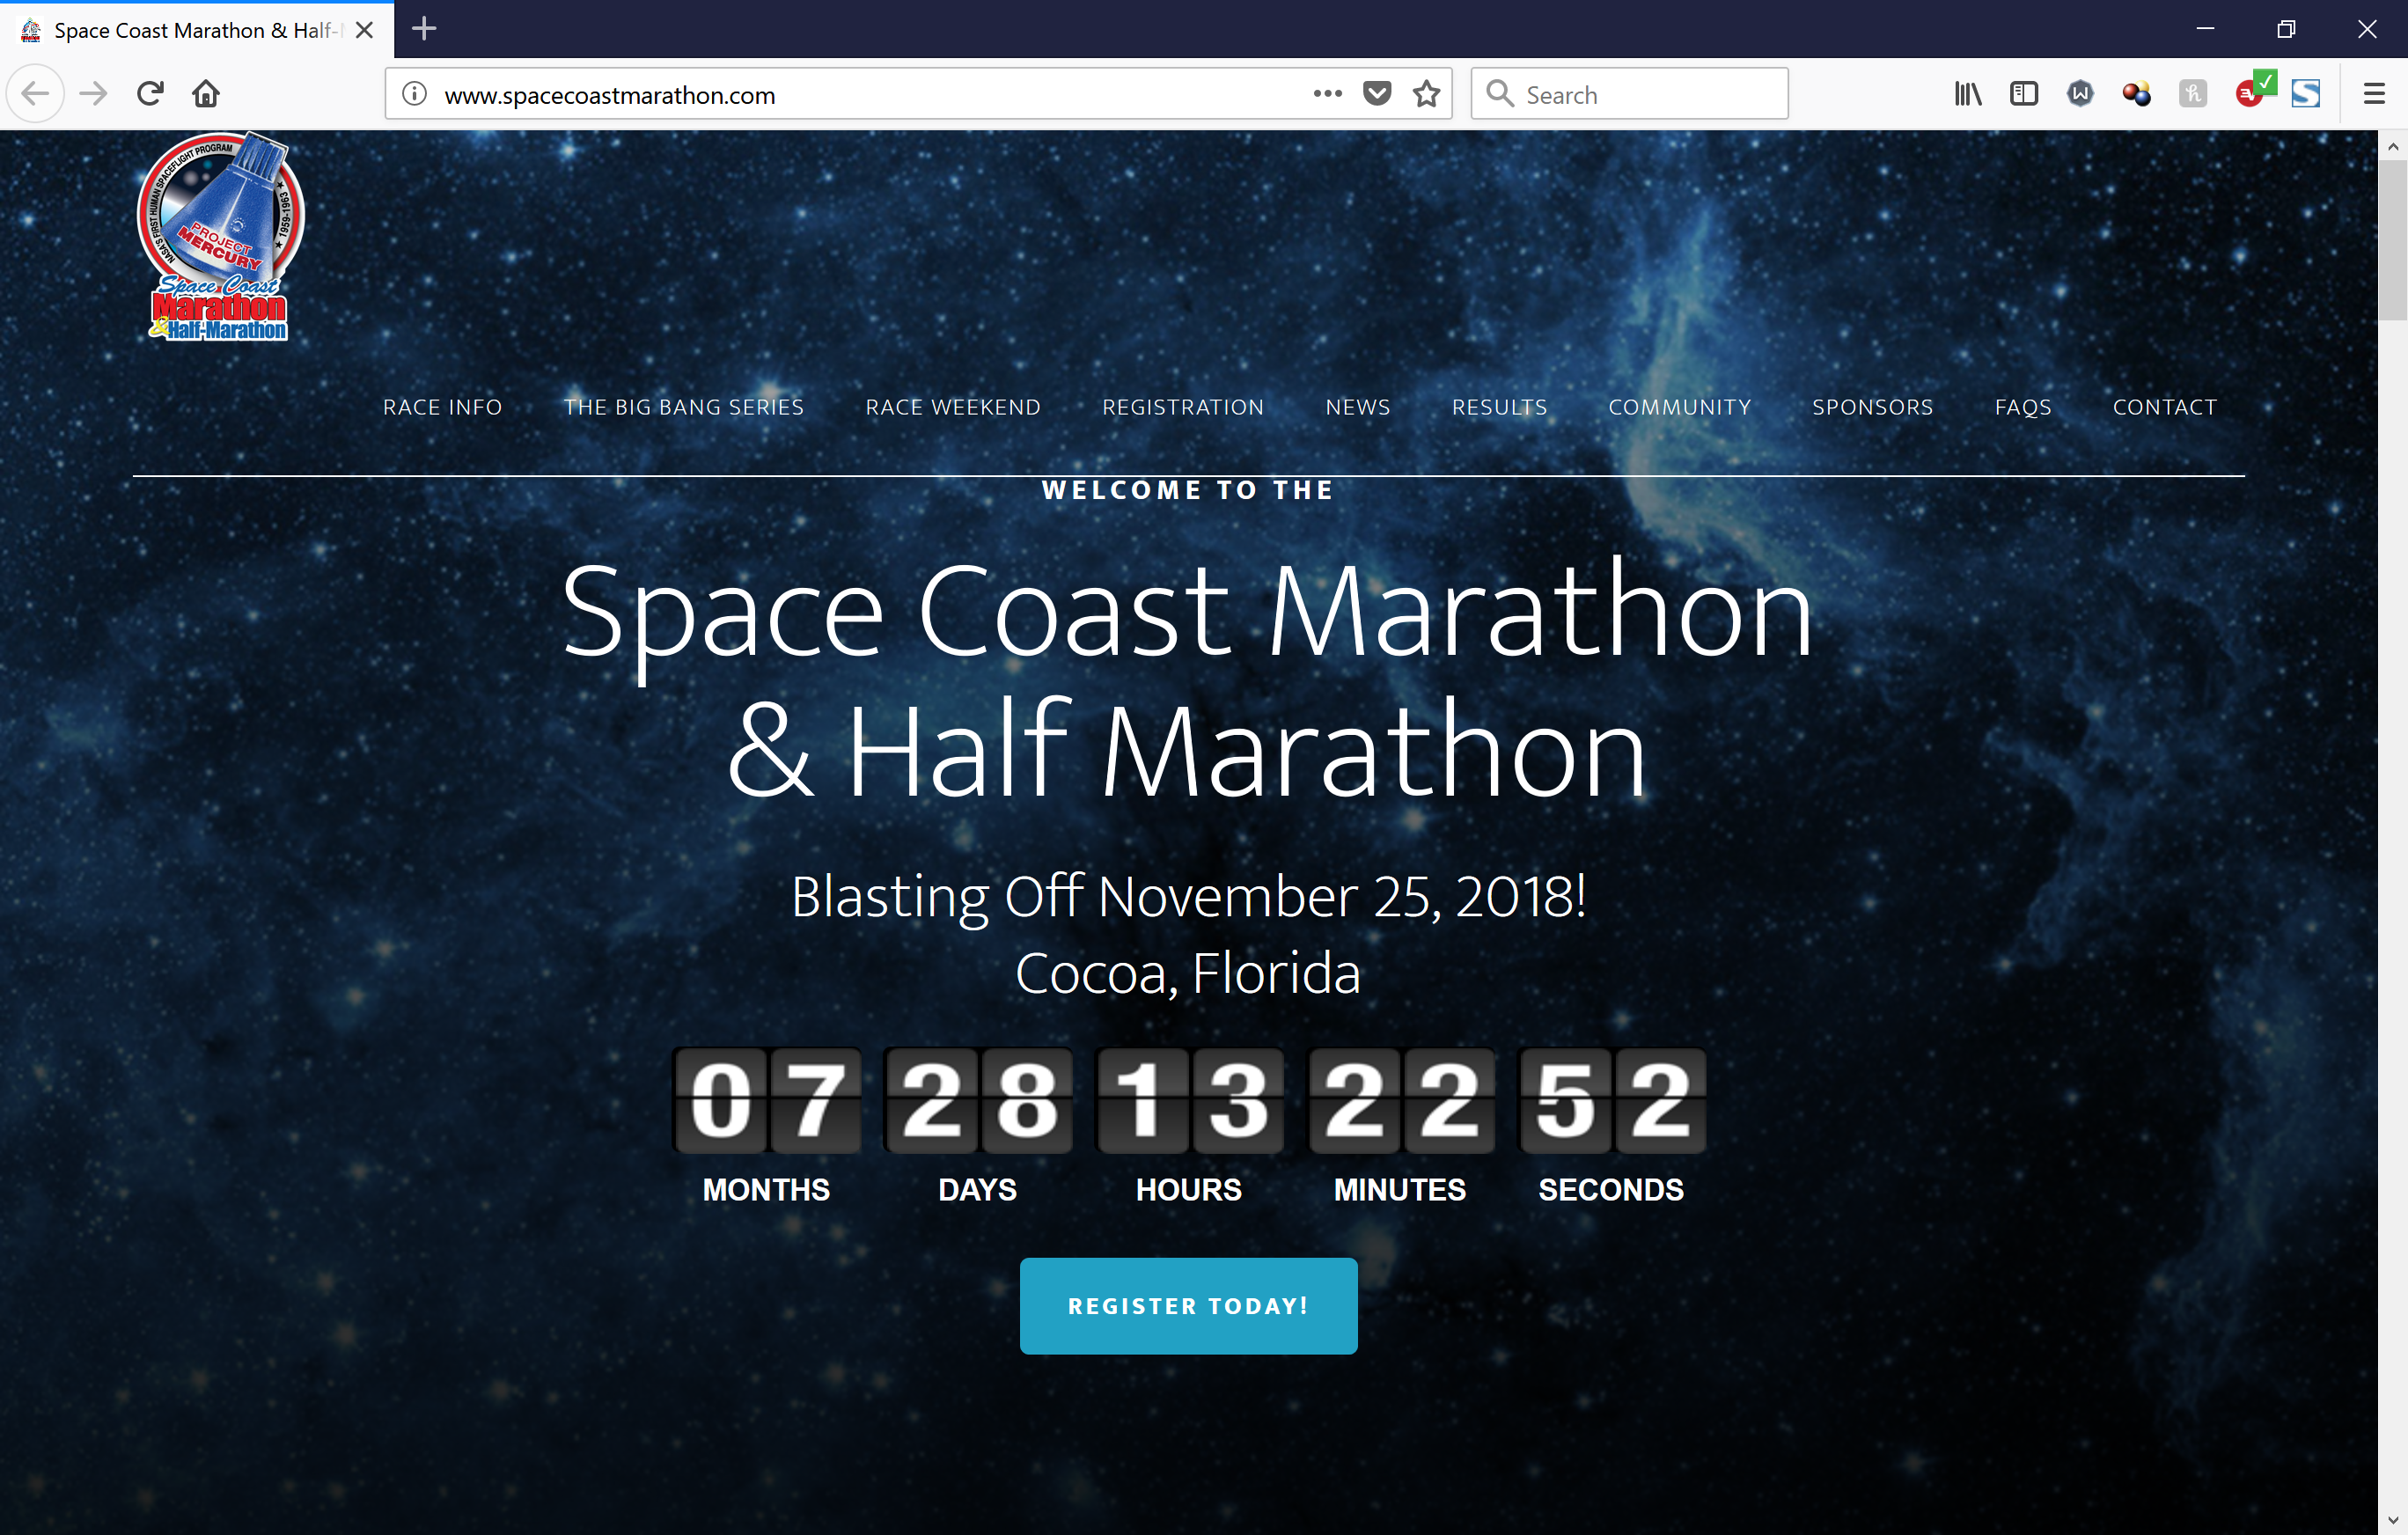Screen dimensions: 2408x1535
Task: Open REGISTRATION menu
Action: (x=1183, y=407)
